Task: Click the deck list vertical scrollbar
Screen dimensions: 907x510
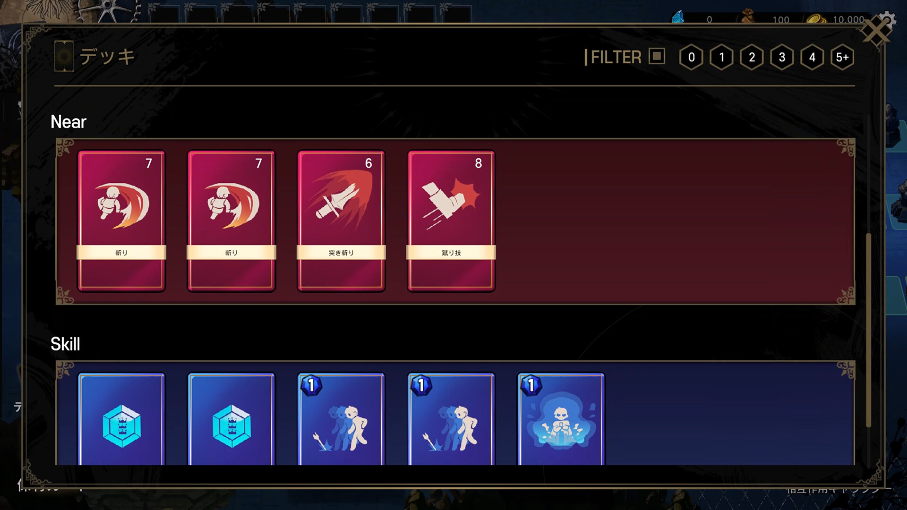Action: (868, 330)
